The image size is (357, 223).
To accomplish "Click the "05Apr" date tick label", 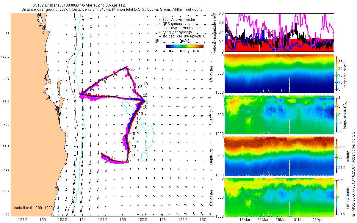I will (x=317, y=219).
